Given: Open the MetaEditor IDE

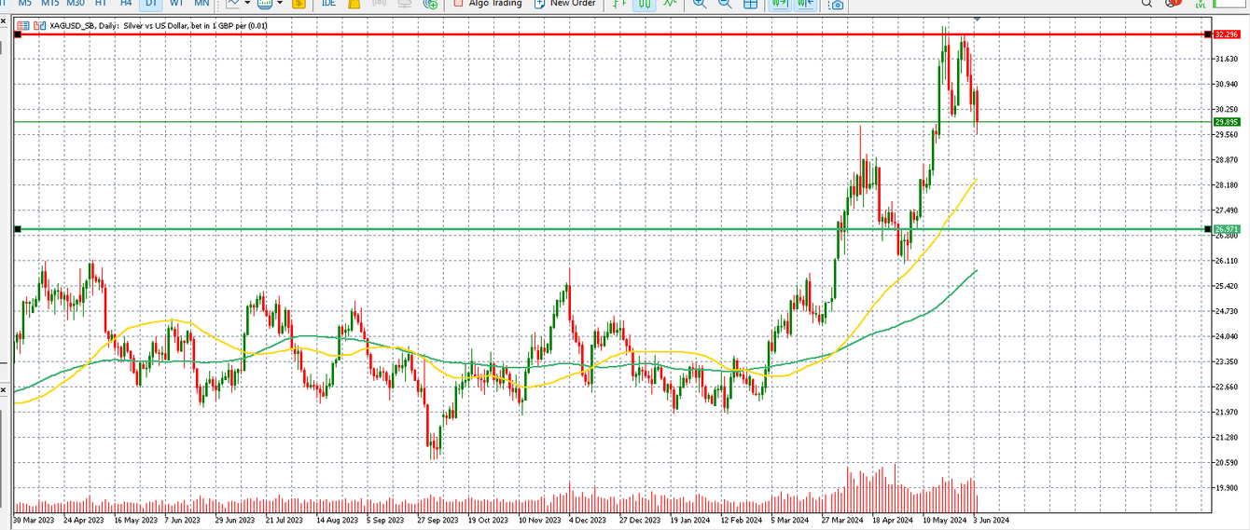Looking at the screenshot, I should [328, 3].
